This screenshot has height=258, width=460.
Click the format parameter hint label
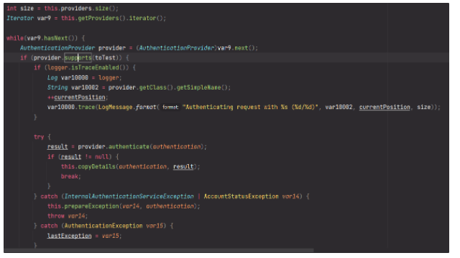[x=170, y=107]
